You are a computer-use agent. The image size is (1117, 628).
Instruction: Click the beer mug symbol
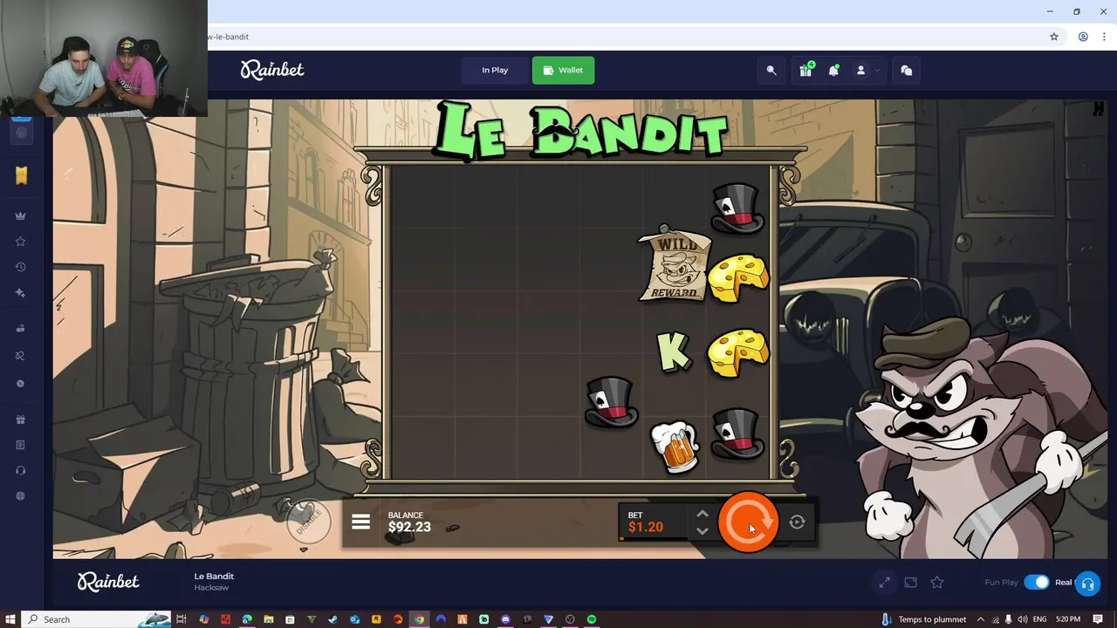tap(675, 447)
